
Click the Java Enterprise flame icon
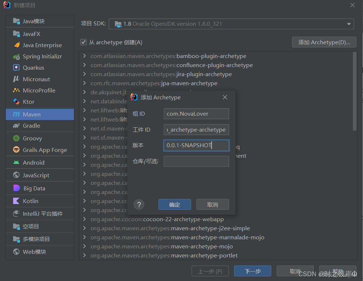(x=16, y=45)
